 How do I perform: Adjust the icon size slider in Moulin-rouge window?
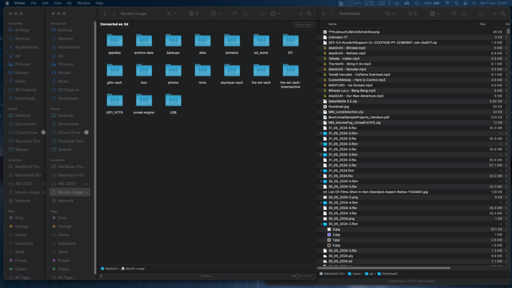[297, 276]
